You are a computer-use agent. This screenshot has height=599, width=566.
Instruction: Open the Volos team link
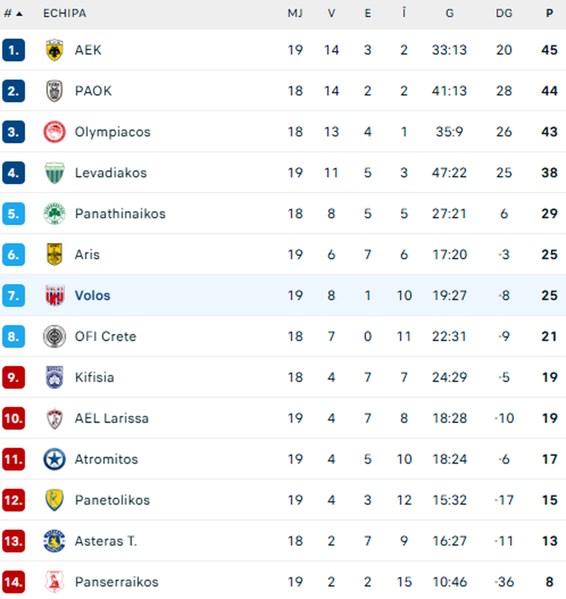pyautogui.click(x=92, y=296)
